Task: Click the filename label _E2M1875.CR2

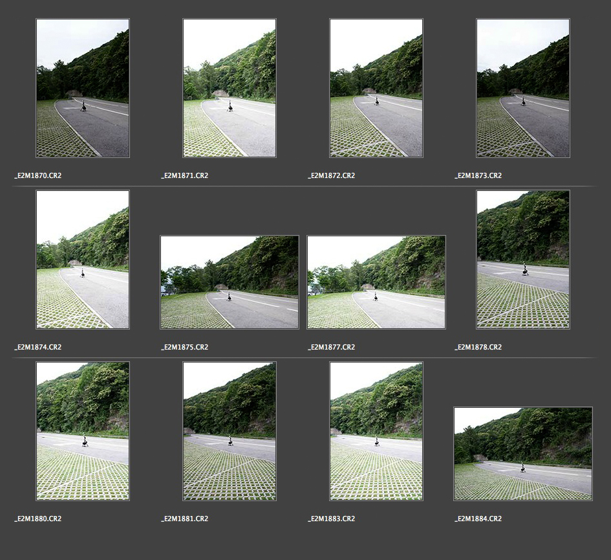Action: (x=185, y=347)
